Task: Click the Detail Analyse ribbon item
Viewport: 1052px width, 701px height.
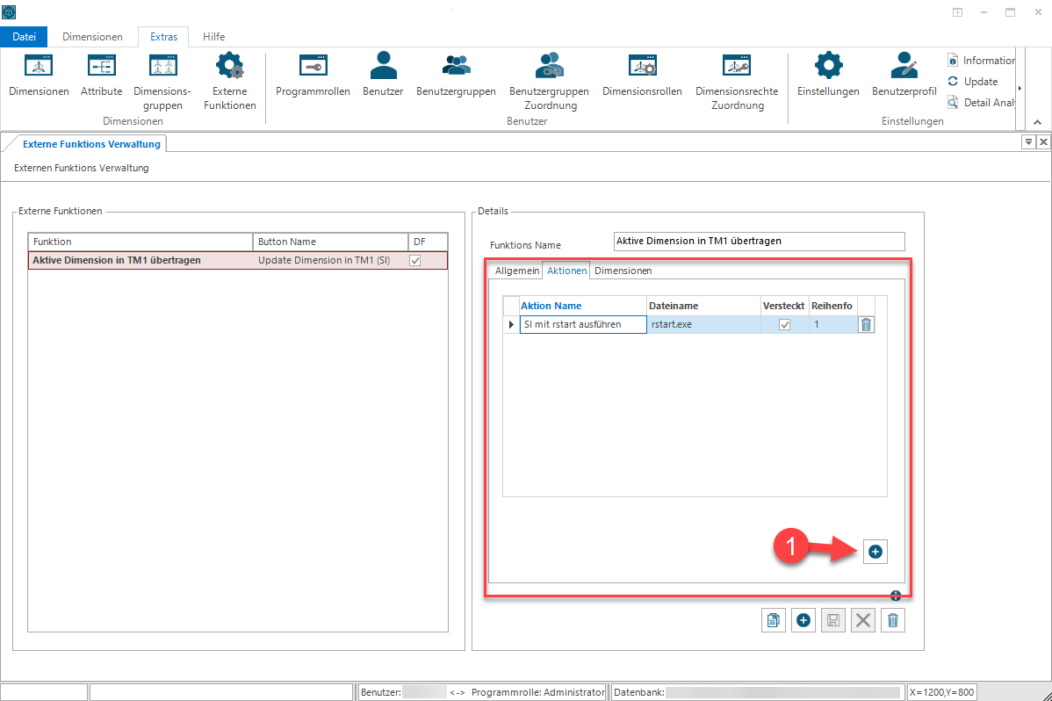Action: [981, 102]
